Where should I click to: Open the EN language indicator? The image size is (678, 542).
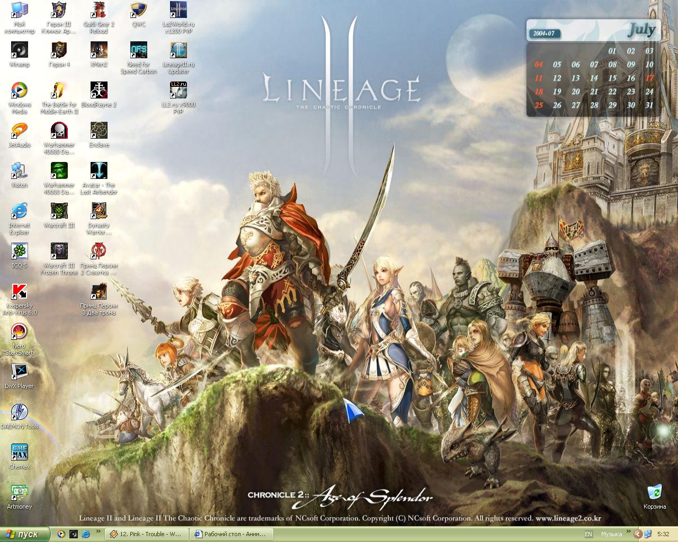click(588, 534)
